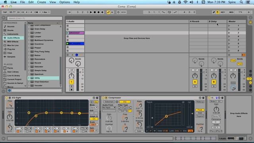Select Plug-ins category in browser
254x143 pixels.
coord(11,49)
